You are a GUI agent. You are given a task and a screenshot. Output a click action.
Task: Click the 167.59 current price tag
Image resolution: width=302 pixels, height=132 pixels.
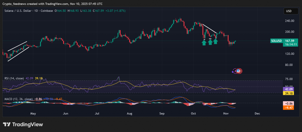point(288,41)
